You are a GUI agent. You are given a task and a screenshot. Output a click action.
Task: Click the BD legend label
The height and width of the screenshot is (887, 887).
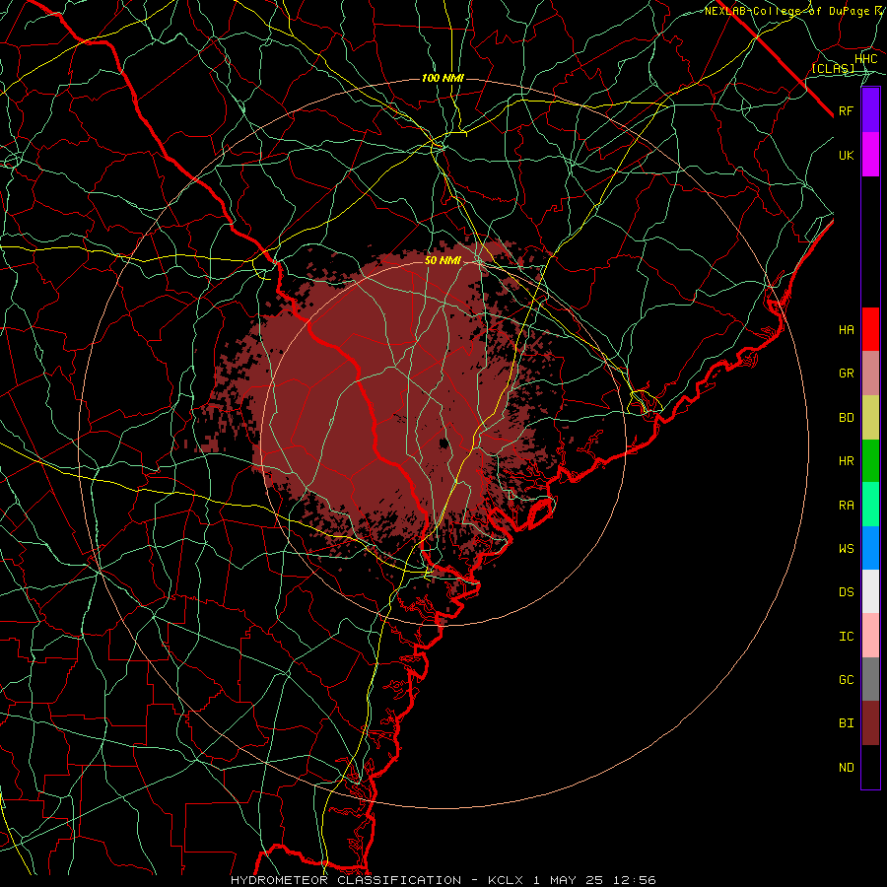coord(846,418)
